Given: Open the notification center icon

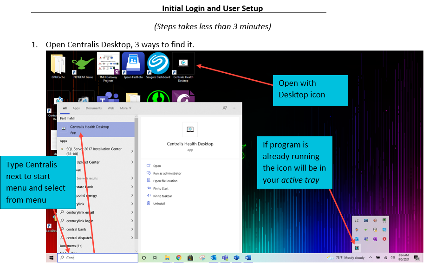Looking at the screenshot, I should [416, 258].
